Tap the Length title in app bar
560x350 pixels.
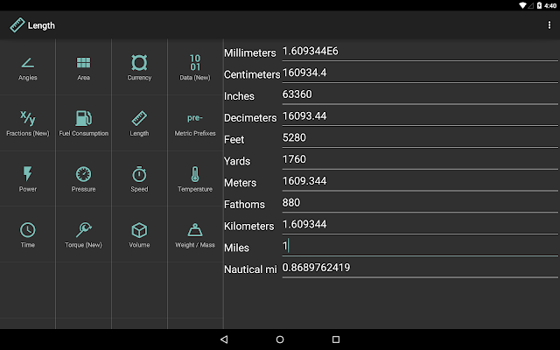pos(41,25)
